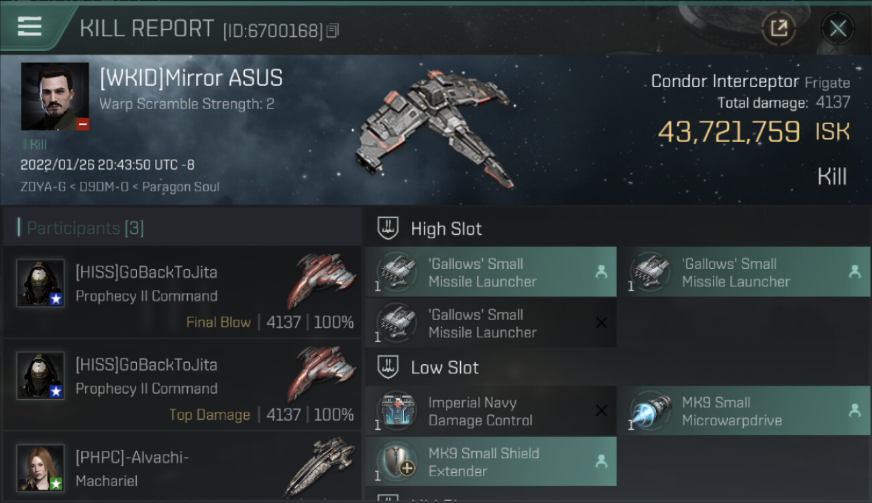Click the share export icon
The width and height of the screenshot is (872, 503).
[x=779, y=28]
